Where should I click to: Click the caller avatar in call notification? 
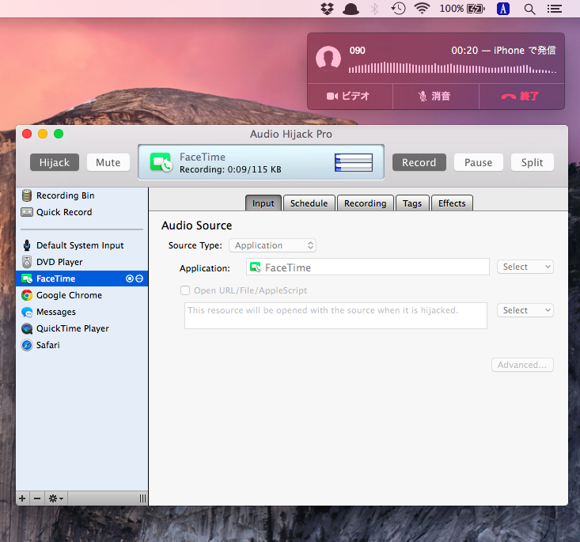tap(328, 58)
